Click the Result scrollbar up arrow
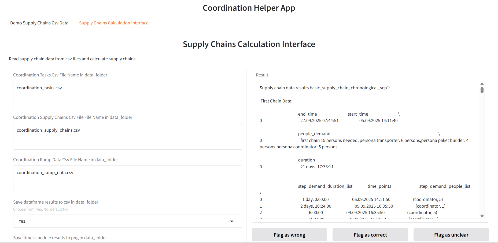Viewport: 498px width, 243px height. coord(482,84)
